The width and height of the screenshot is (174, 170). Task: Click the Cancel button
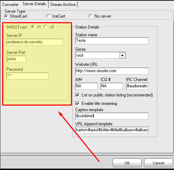point(158,163)
